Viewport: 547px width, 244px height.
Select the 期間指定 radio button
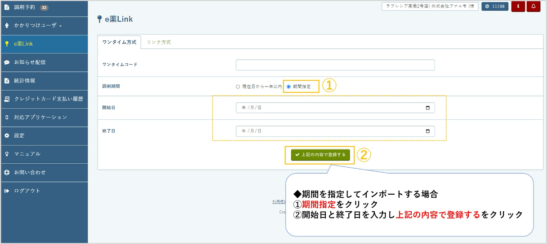(x=289, y=87)
